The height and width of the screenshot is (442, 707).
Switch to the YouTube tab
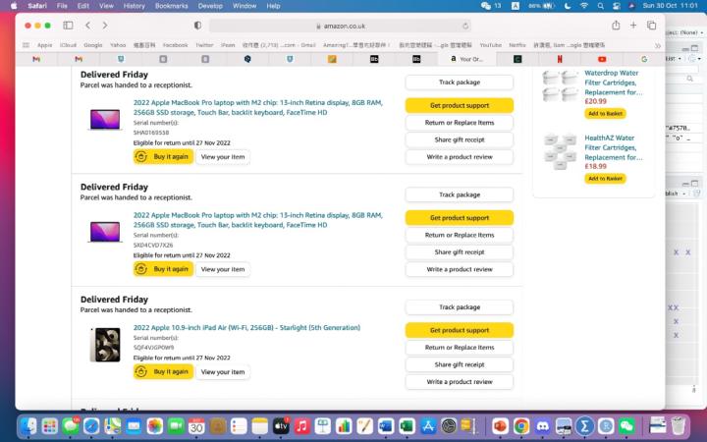click(602, 59)
